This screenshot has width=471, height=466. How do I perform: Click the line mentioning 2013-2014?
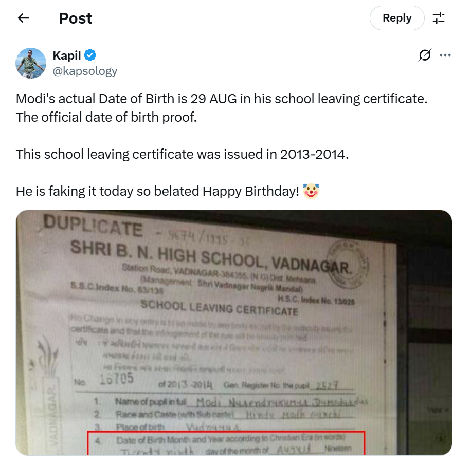pos(182,154)
